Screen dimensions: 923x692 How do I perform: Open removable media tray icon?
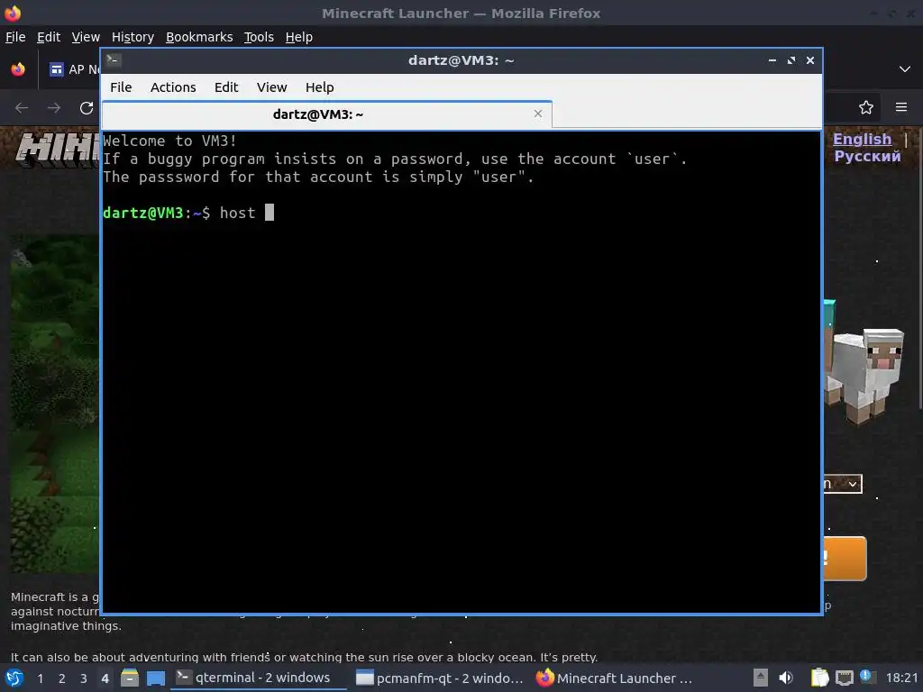[x=761, y=678]
